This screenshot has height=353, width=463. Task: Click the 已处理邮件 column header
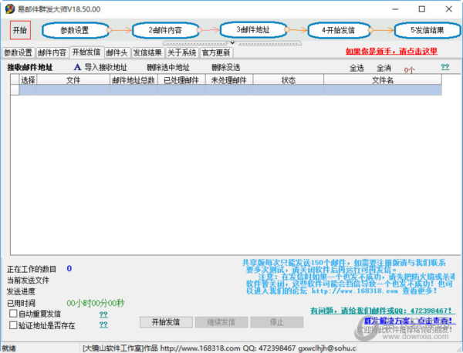(x=181, y=80)
